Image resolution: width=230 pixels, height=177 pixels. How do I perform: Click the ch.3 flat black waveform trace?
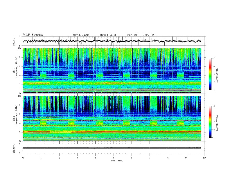tap(112, 148)
